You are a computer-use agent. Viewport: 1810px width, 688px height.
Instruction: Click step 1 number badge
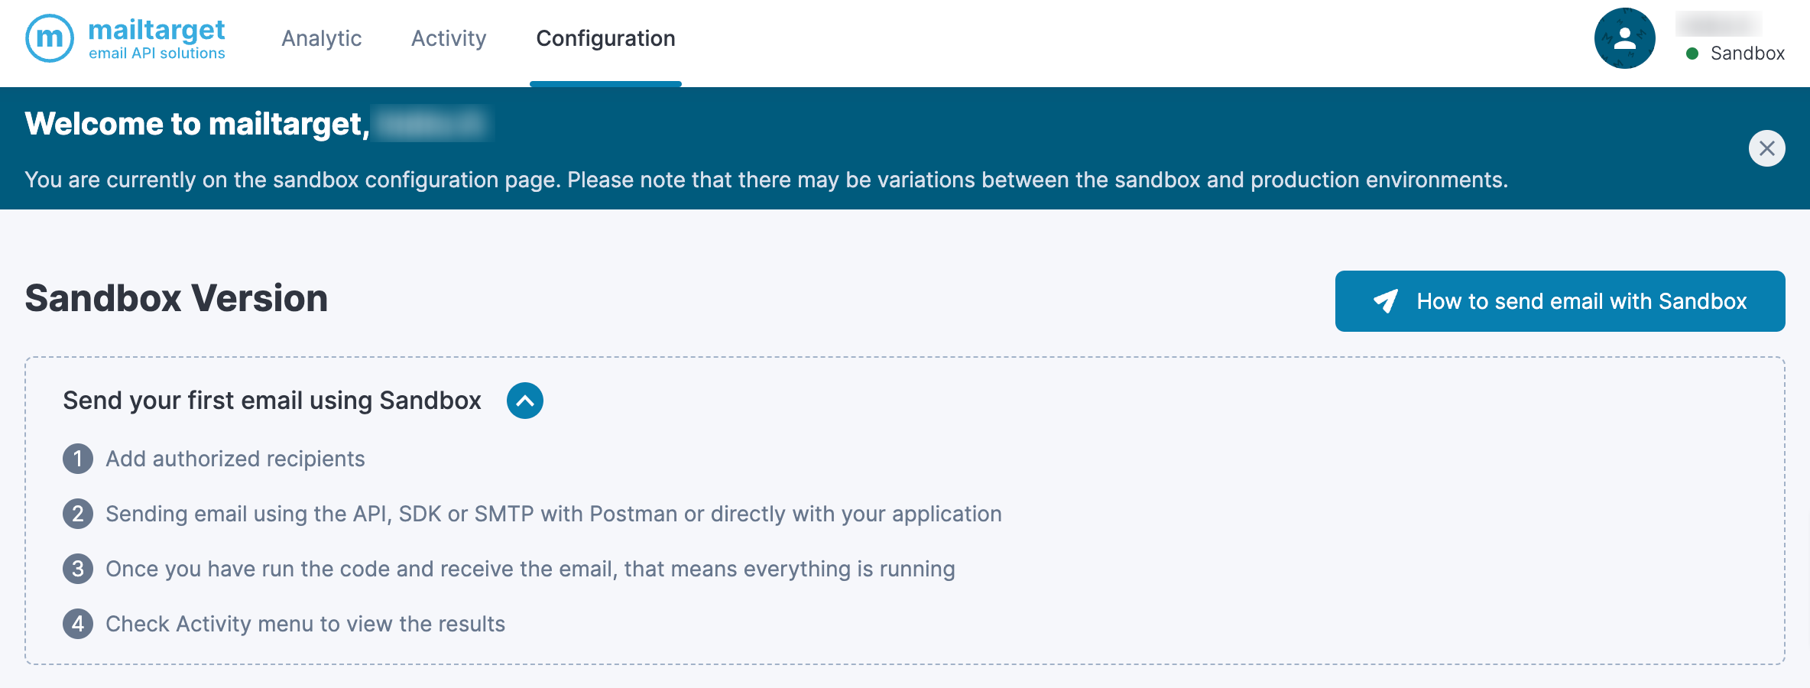pyautogui.click(x=78, y=459)
